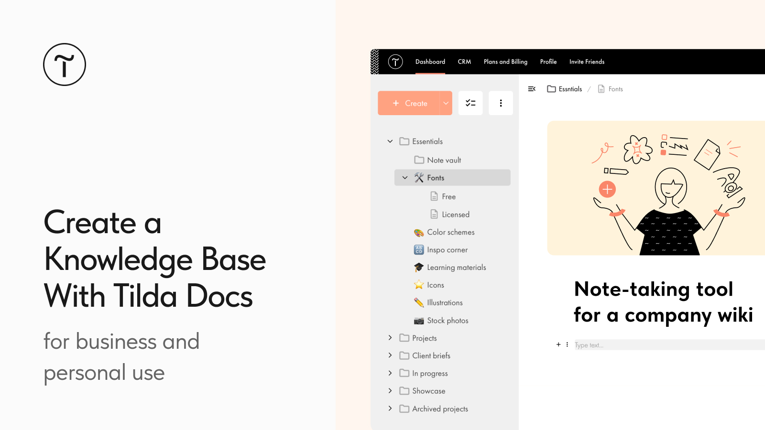This screenshot has width=765, height=430.
Task: Click the large Tilda logo circle
Action: click(x=65, y=64)
